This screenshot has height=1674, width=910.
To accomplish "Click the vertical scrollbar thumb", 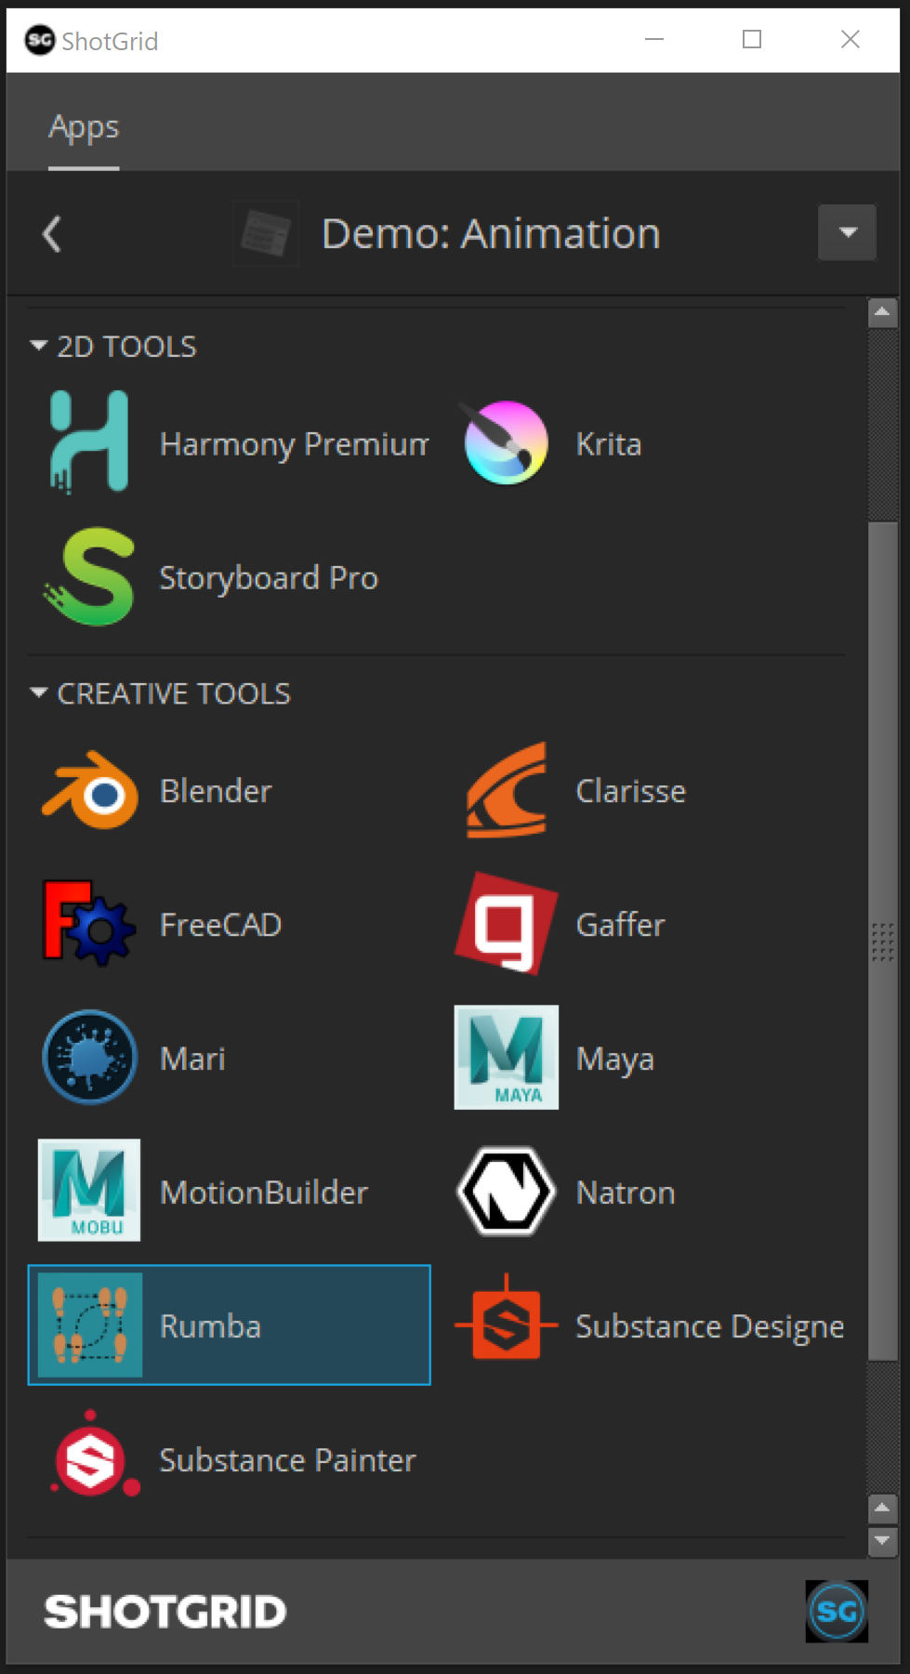I will [x=882, y=942].
